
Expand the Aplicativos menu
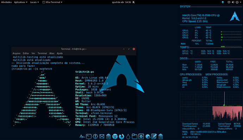coord(21,2)
